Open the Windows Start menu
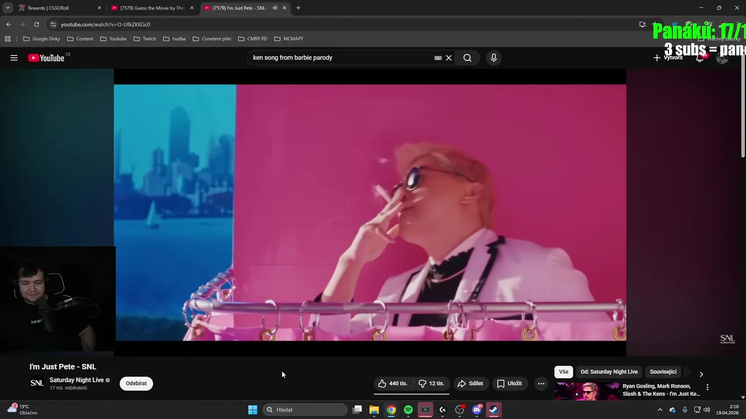The image size is (746, 419). (252, 410)
